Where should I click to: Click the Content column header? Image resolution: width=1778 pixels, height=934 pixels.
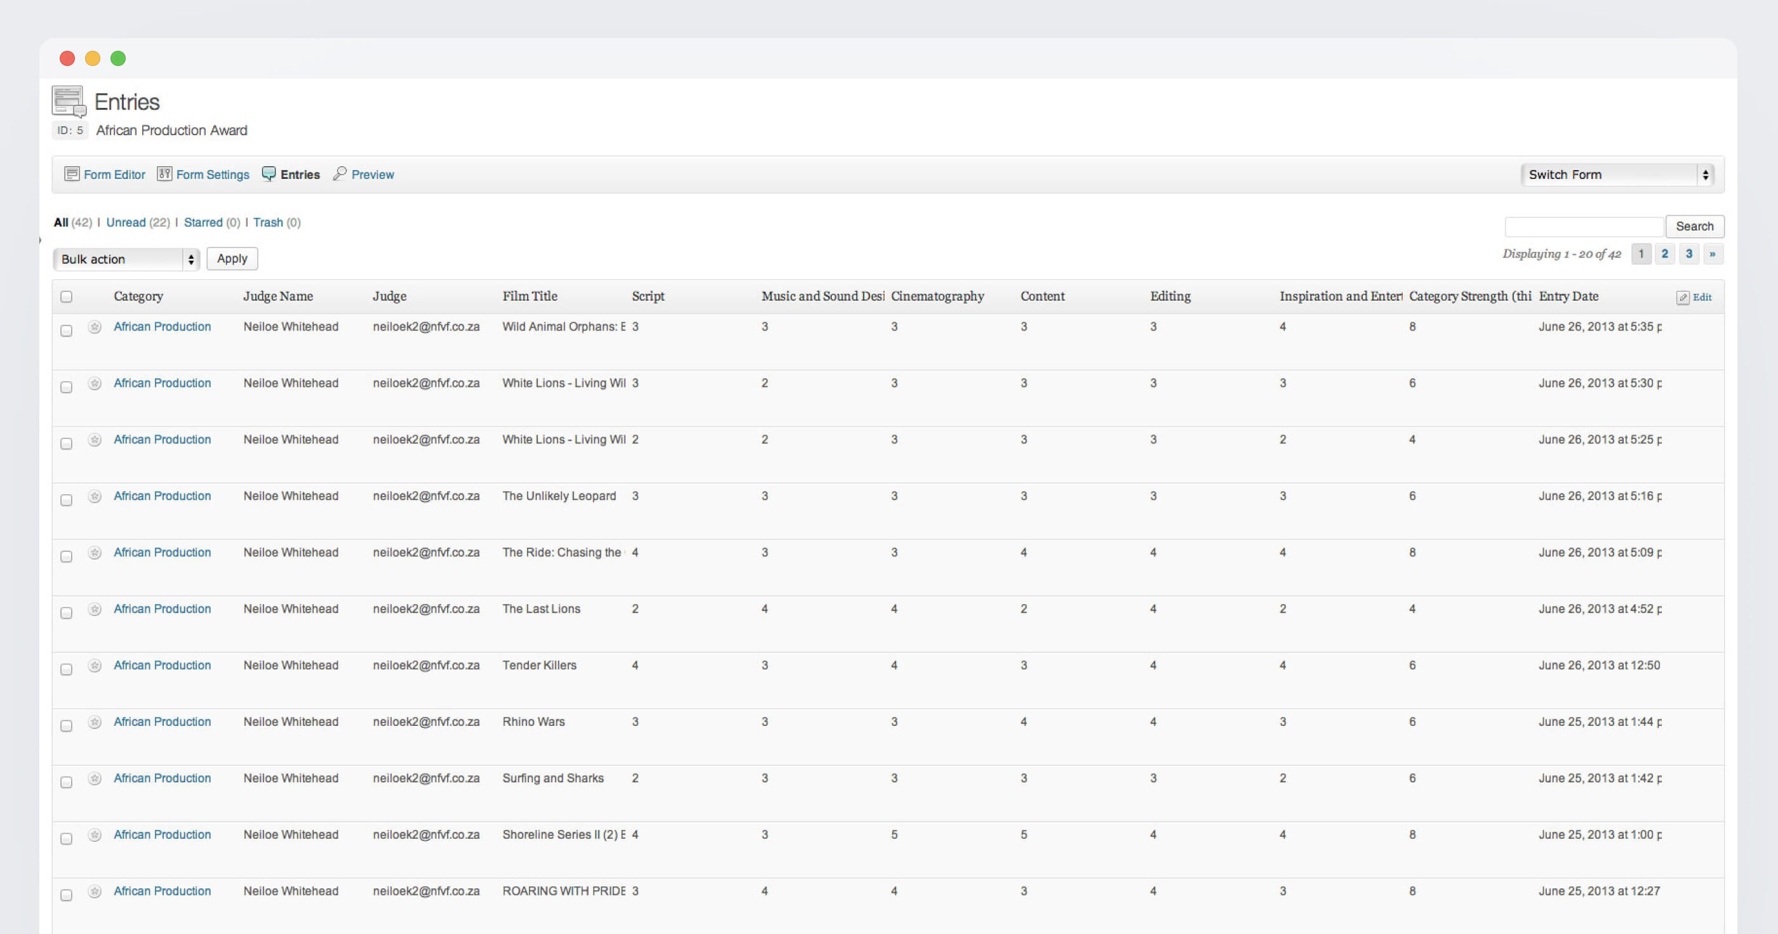point(1042,296)
